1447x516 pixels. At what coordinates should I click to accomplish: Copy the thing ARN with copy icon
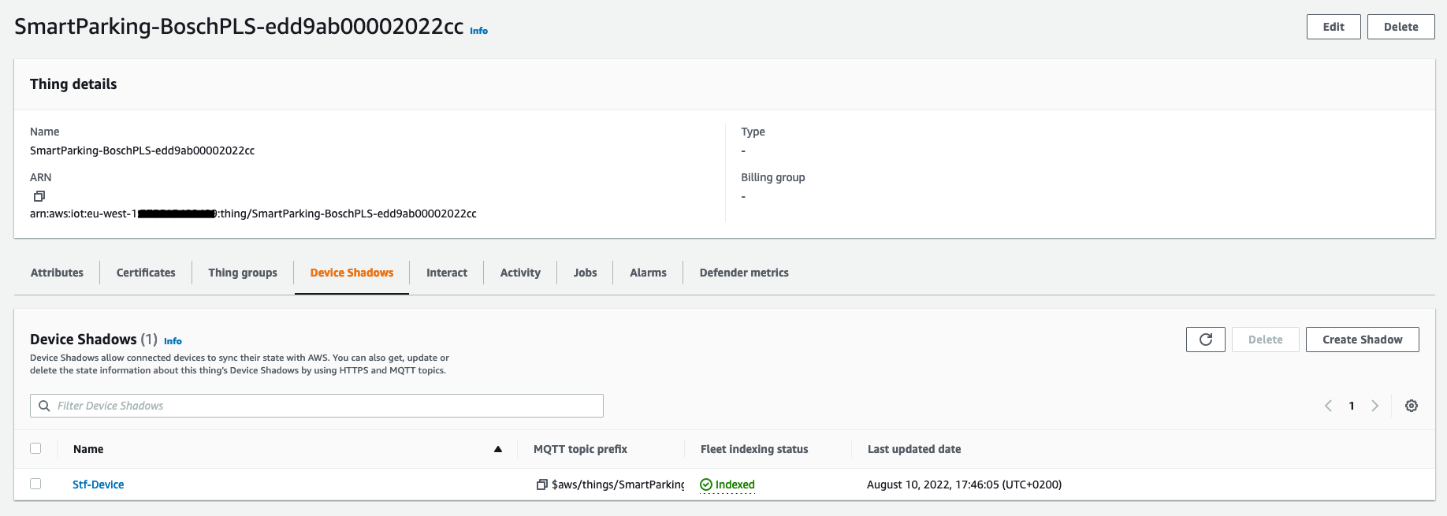pyautogui.click(x=39, y=196)
